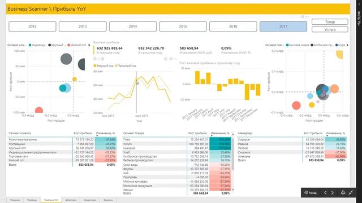Click the 632 925 885,64 current year value
Image resolution: width=362 pixels, height=203 pixels.
(110, 48)
